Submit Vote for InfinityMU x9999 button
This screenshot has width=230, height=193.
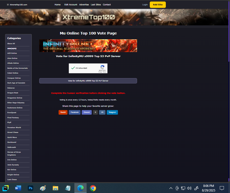(88, 81)
